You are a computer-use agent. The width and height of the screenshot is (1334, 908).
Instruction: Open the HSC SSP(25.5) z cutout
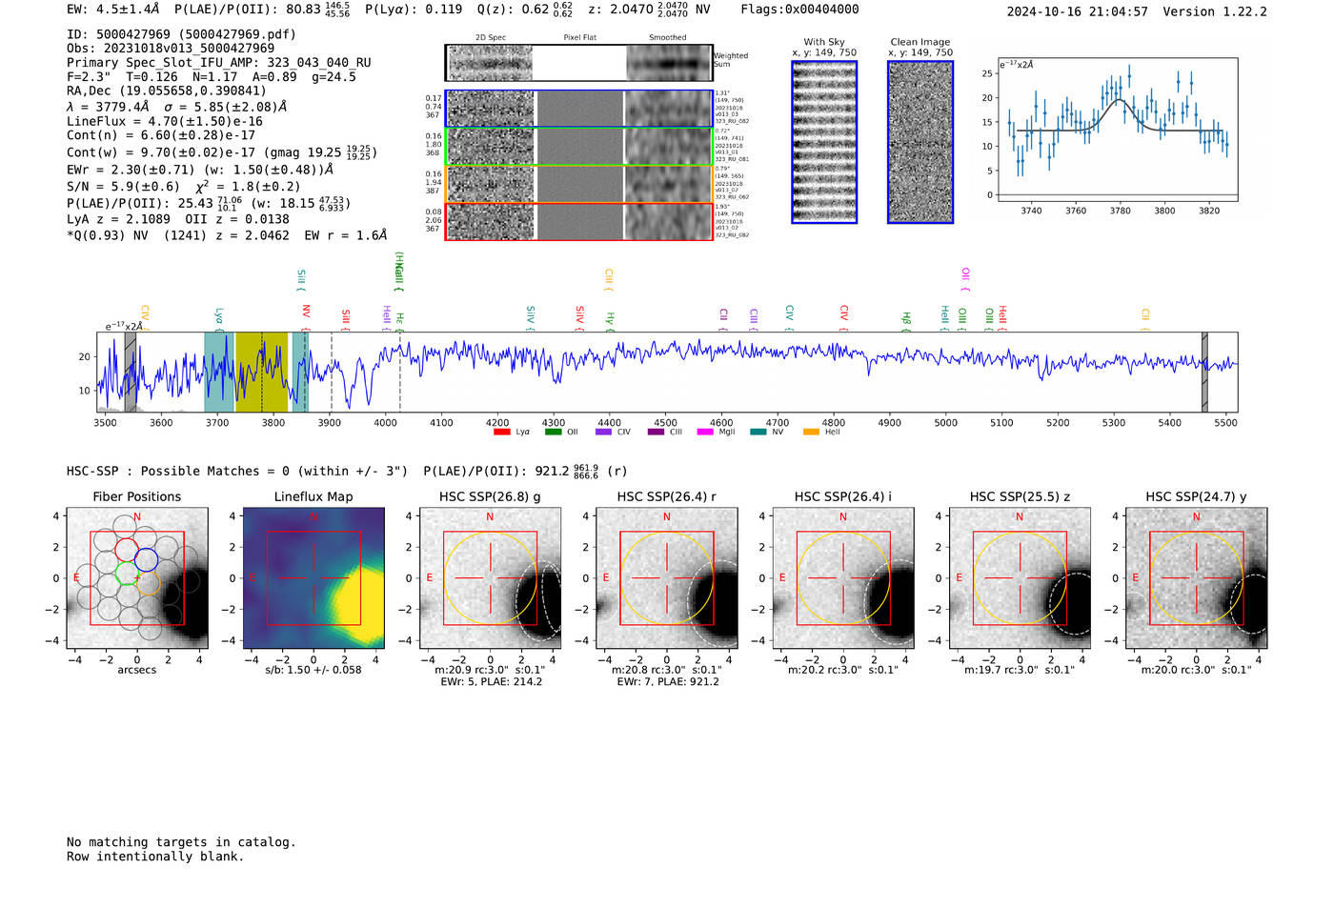click(1020, 578)
